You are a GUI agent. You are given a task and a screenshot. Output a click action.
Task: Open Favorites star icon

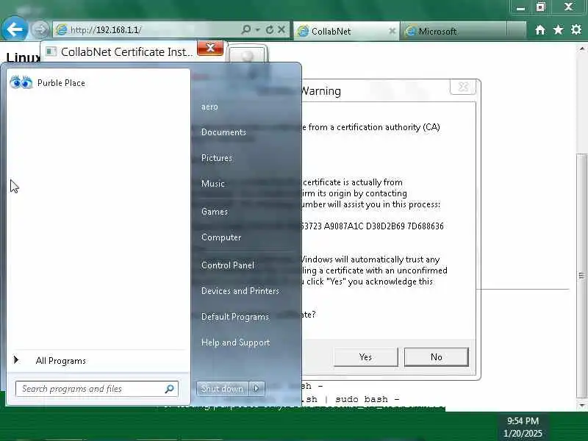(558, 29)
